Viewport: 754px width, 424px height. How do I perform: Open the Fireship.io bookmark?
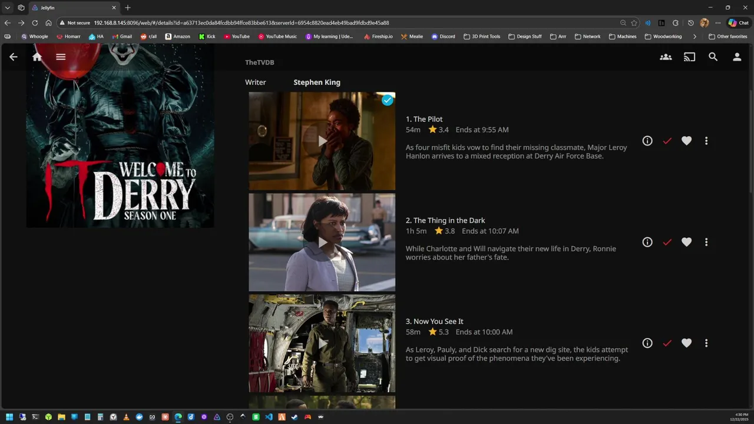pyautogui.click(x=378, y=37)
